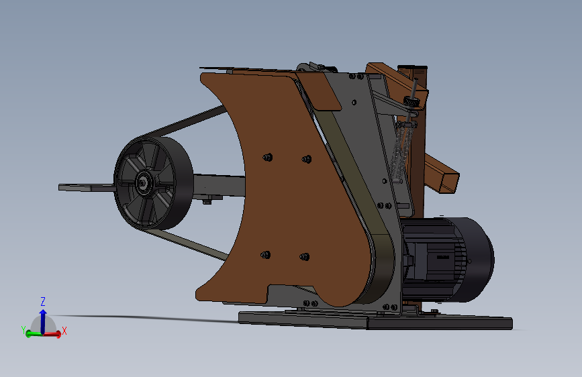The width and height of the screenshot is (582, 377).
Task: Click the blue Z axis arrow on the triad
Action: click(43, 321)
